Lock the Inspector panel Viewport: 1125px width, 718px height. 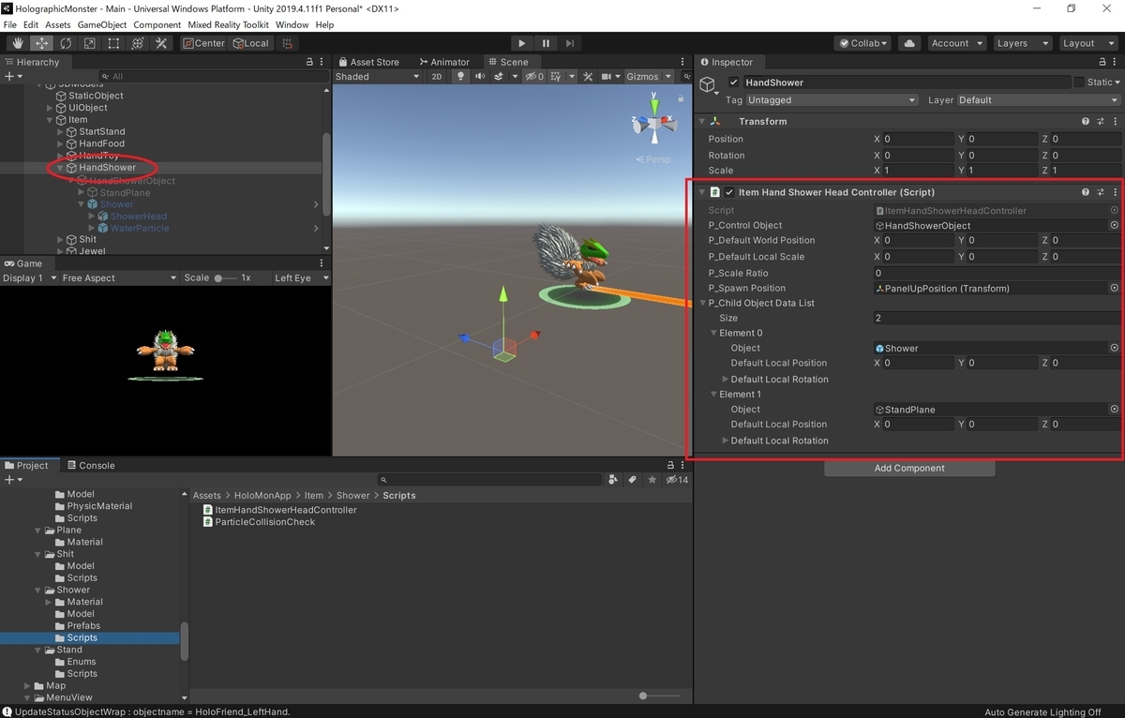point(1102,62)
